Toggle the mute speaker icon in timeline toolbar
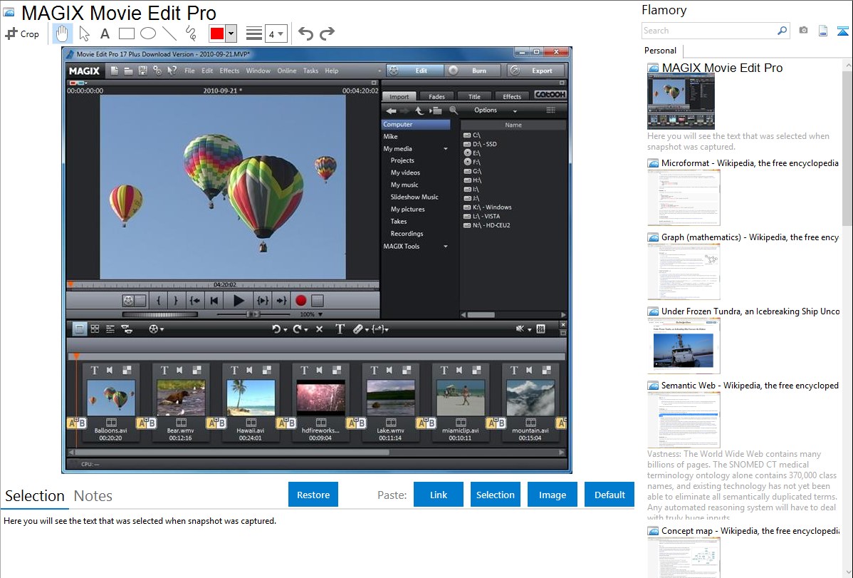 pyautogui.click(x=520, y=329)
